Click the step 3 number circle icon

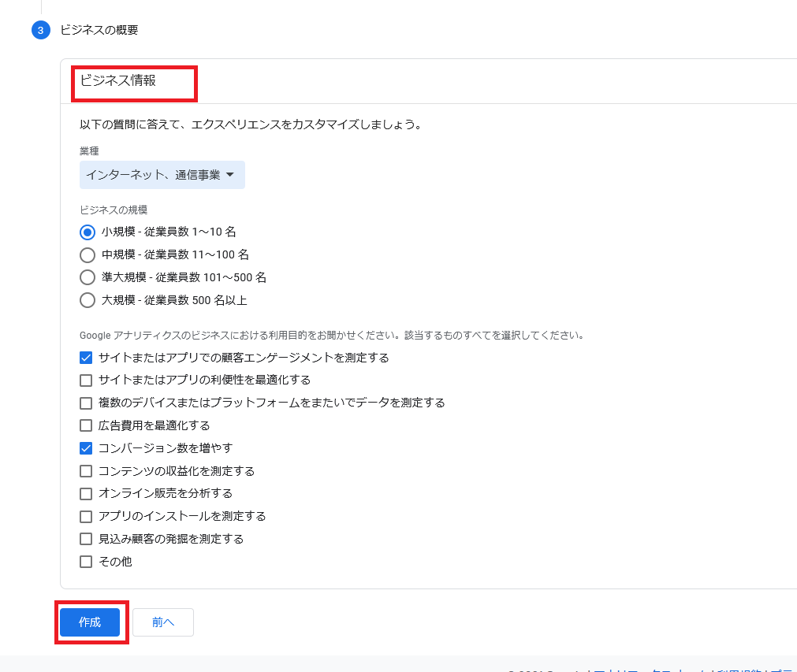[40, 31]
